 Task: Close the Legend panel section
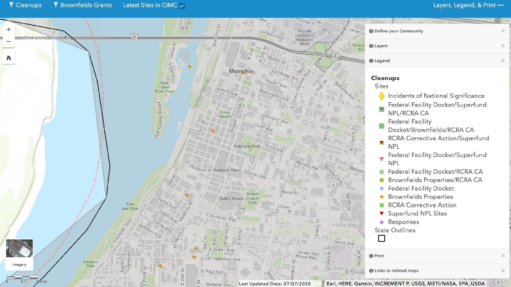pos(503,61)
